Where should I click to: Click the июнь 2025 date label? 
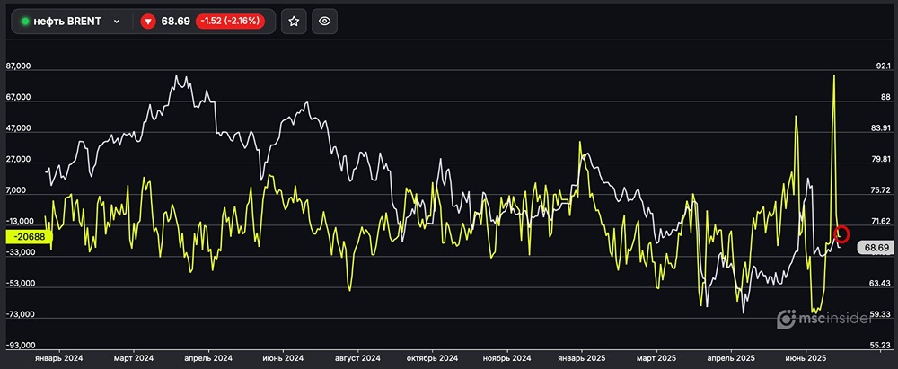[x=806, y=358]
